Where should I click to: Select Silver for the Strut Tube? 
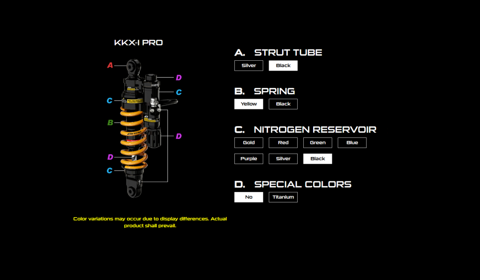tap(248, 65)
